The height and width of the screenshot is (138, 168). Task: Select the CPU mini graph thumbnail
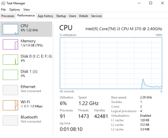pos(11,29)
